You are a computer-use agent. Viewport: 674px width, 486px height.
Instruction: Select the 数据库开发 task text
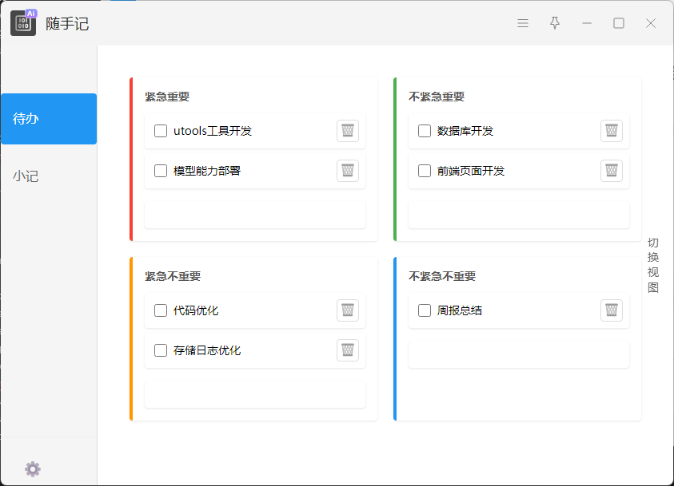click(x=465, y=131)
